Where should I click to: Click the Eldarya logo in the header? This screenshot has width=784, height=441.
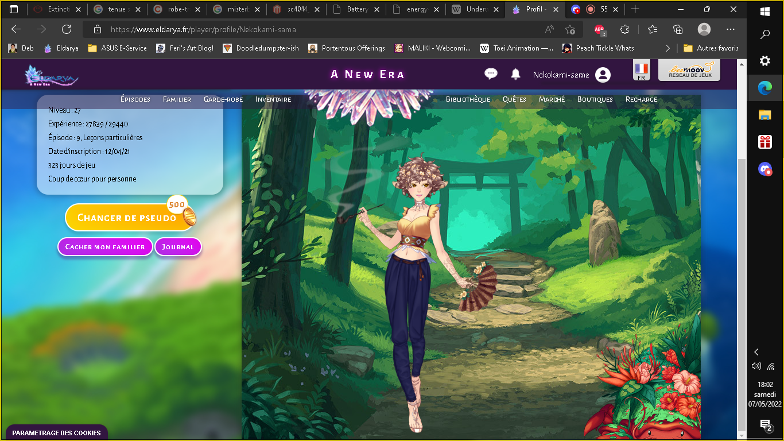point(51,75)
